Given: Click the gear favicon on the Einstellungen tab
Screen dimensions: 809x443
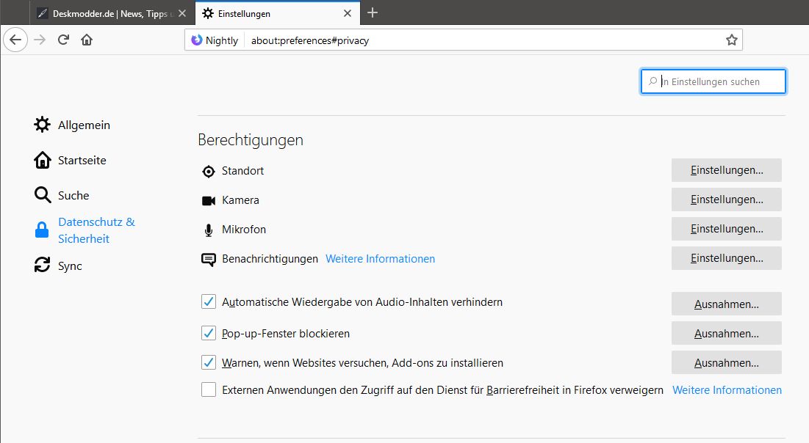Looking at the screenshot, I should tap(208, 13).
